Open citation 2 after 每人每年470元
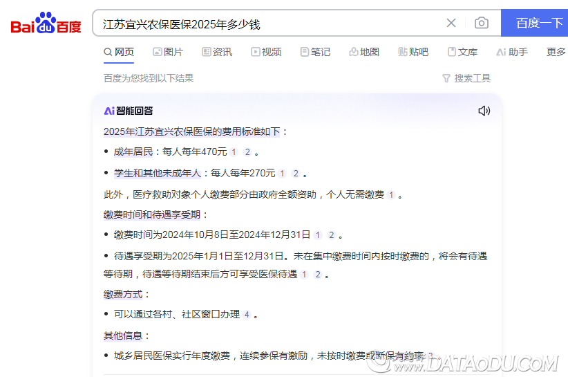Image resolution: width=568 pixels, height=377 pixels. point(247,152)
